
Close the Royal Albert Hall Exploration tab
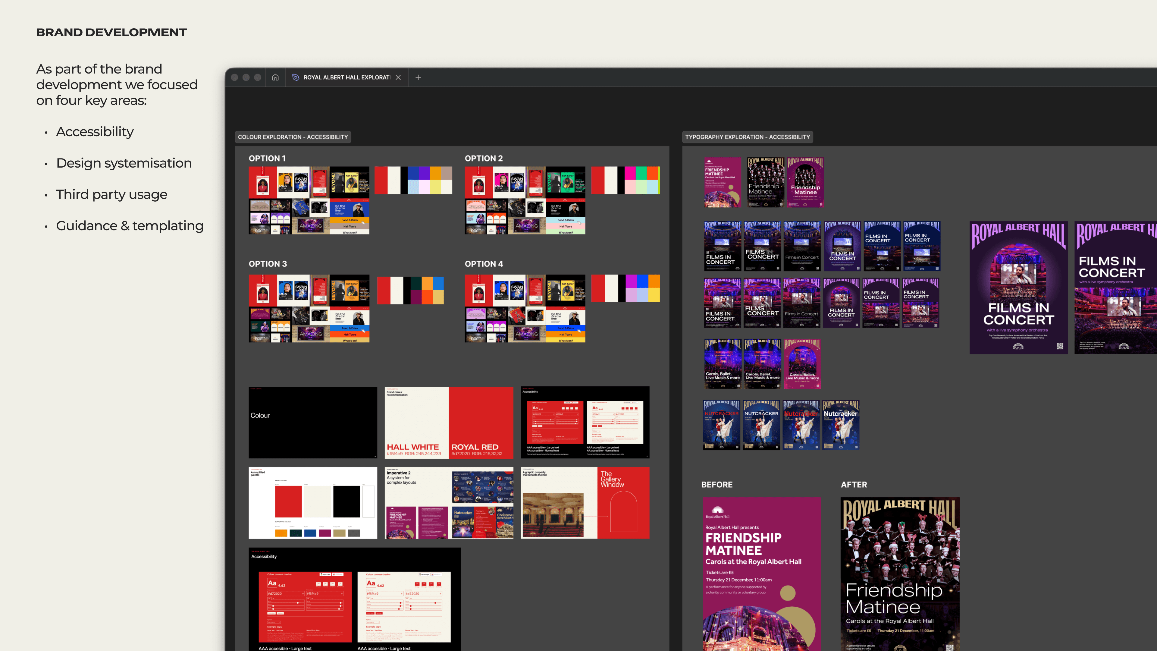click(x=398, y=77)
